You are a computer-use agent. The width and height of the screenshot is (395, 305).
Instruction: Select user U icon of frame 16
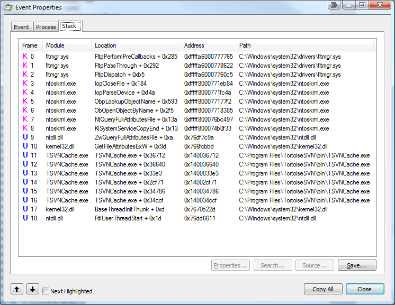[25, 200]
